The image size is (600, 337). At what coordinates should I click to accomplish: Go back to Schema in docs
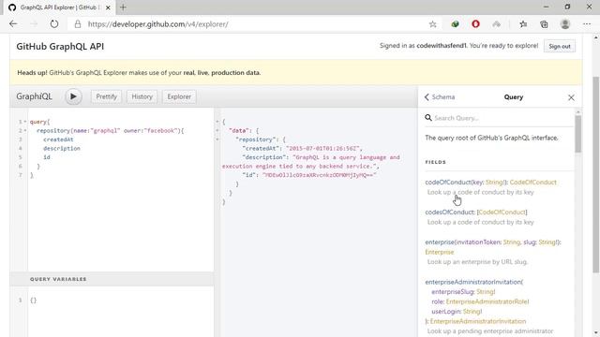point(440,97)
